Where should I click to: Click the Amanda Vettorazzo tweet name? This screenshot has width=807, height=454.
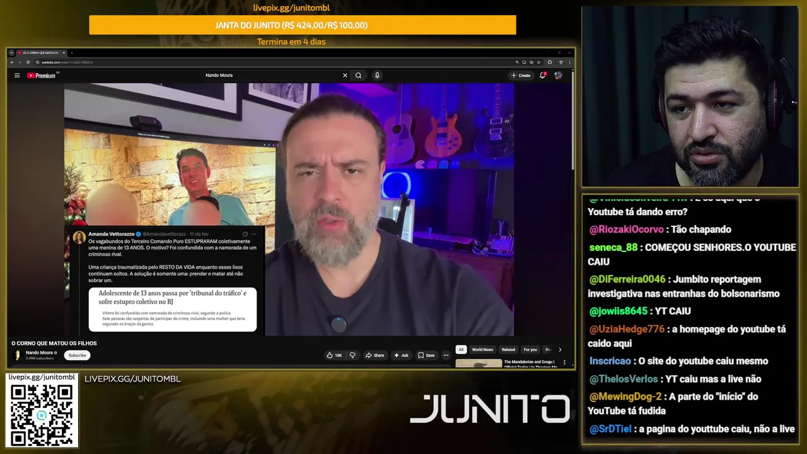(x=111, y=234)
